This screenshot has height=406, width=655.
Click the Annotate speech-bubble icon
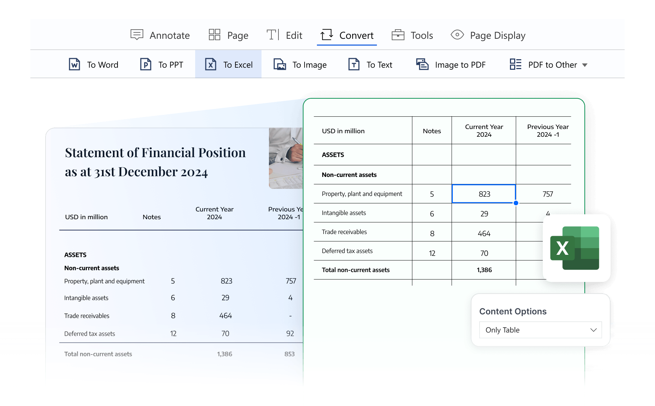pos(137,35)
